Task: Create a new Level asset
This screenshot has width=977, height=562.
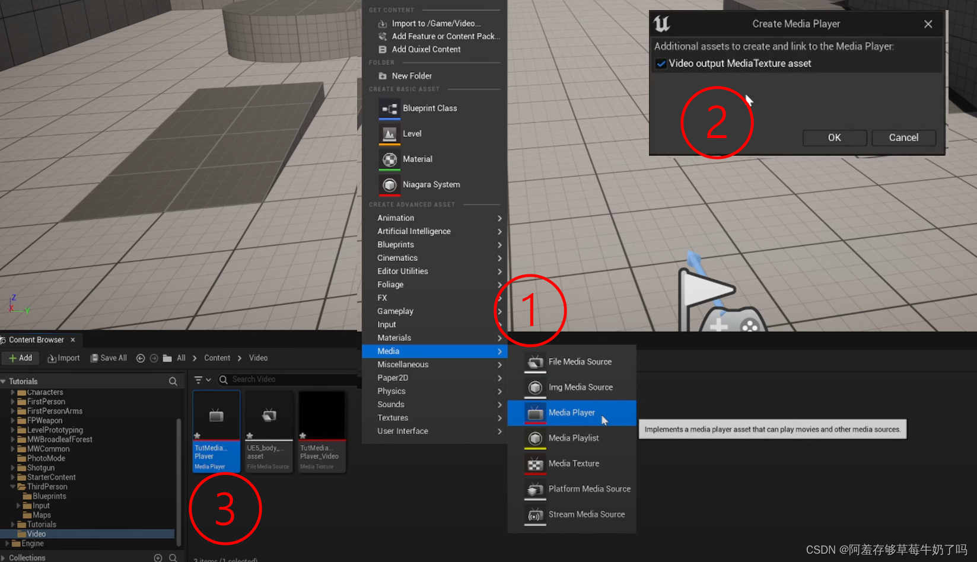Action: [412, 133]
